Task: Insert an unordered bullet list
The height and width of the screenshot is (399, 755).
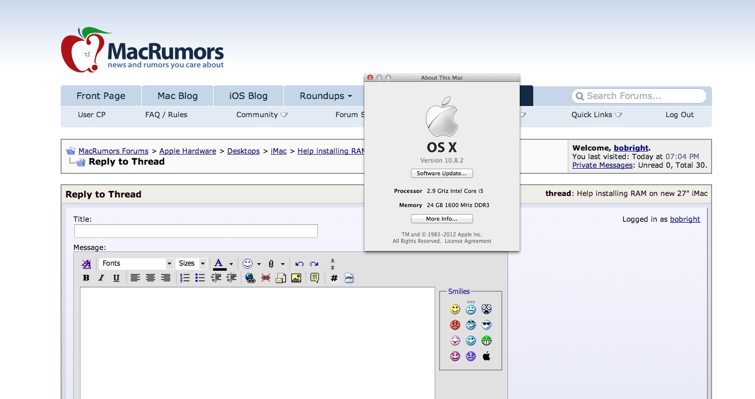Action: 200,278
